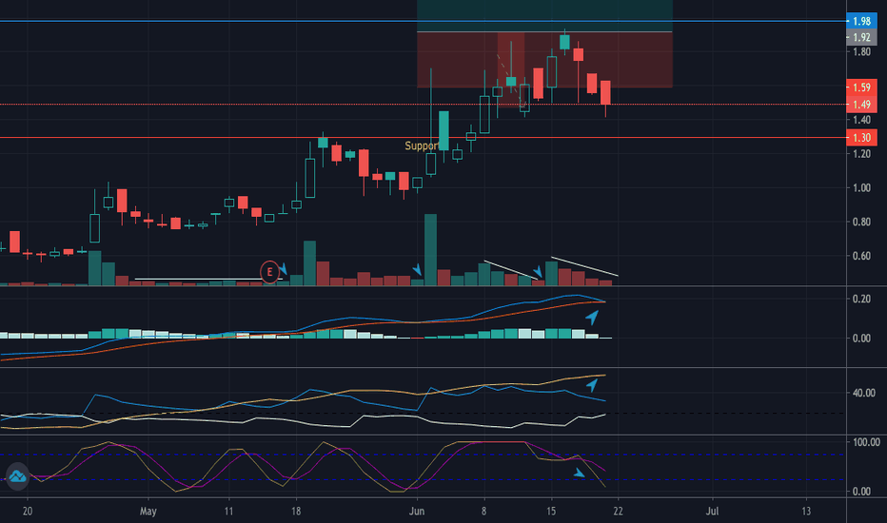
Task: Click the tallest volume bar in early June
Action: [430, 249]
